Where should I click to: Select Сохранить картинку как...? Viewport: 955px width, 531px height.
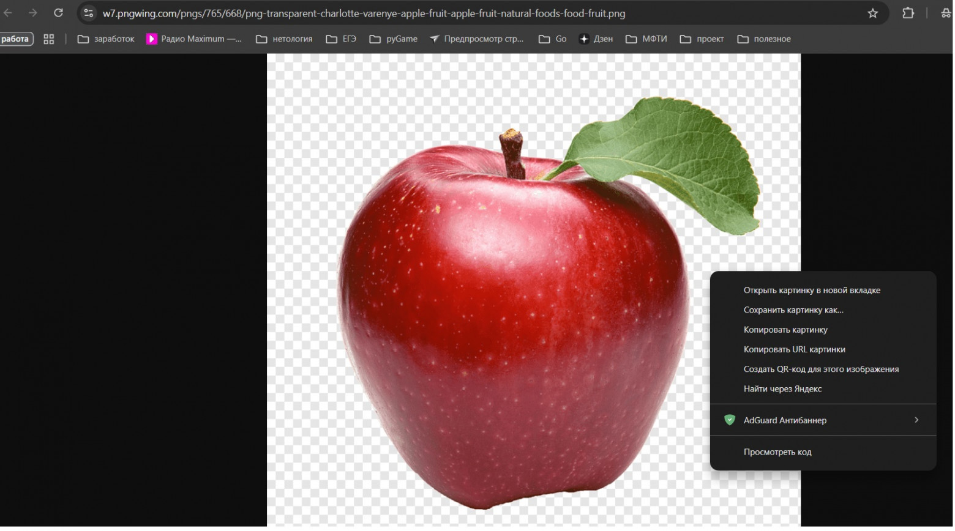[823, 310]
